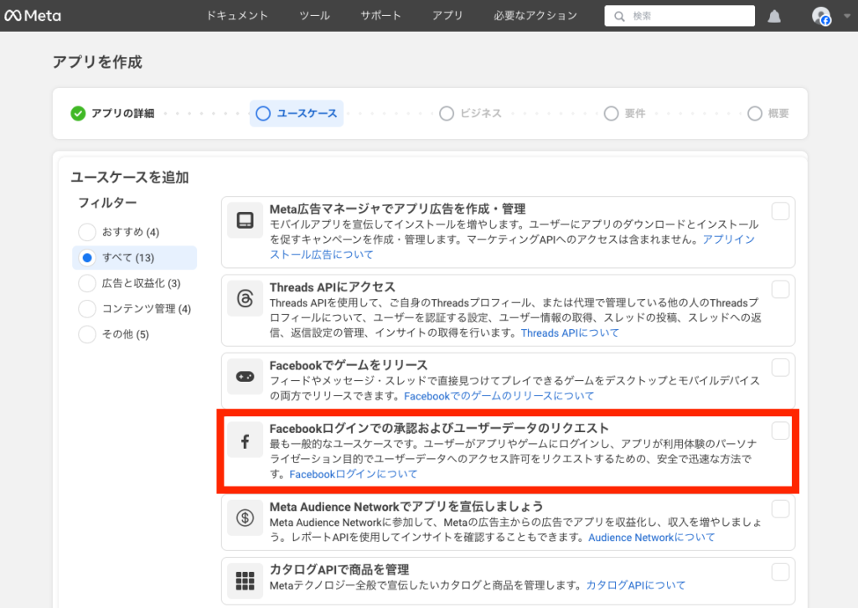Open the ツール menu in header
858x608 pixels.
[x=314, y=16]
